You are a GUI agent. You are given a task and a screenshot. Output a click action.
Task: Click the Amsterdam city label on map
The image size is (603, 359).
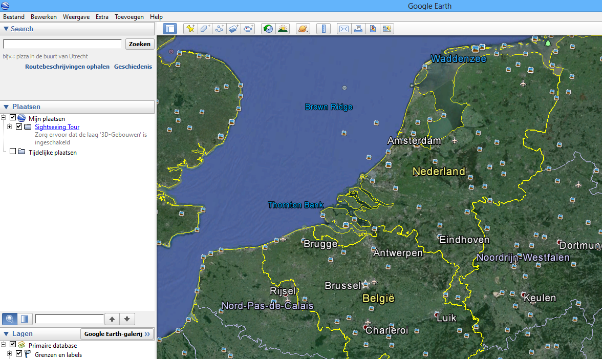coord(414,140)
